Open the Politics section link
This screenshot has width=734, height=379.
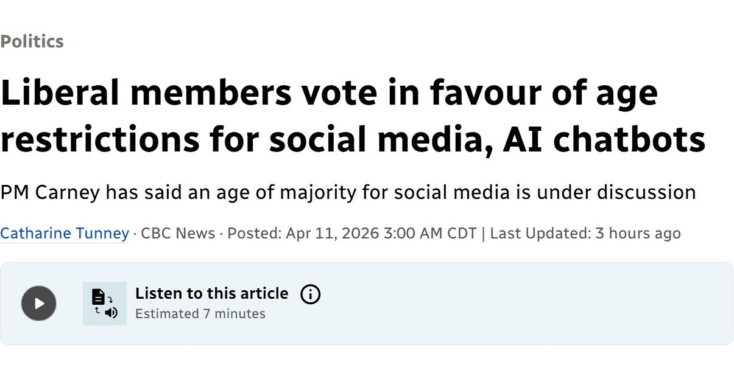coord(32,41)
